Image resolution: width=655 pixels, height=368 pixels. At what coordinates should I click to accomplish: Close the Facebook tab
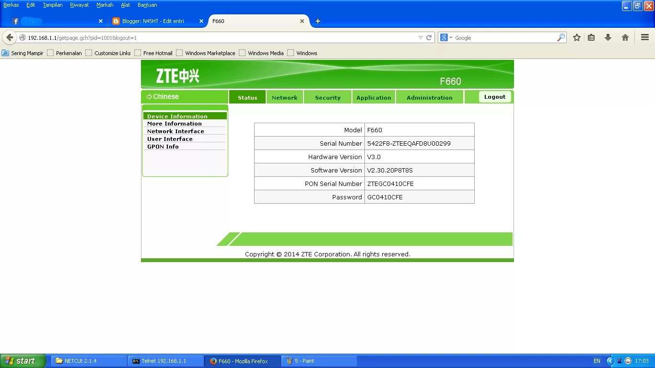pos(101,21)
